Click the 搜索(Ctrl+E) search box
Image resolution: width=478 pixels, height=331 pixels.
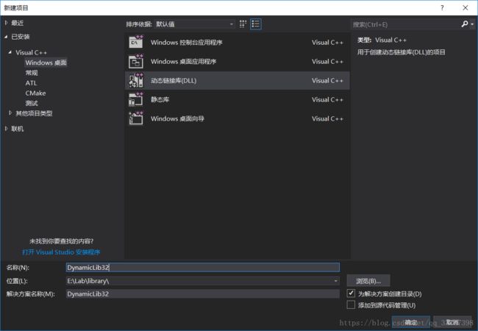[x=405, y=24]
